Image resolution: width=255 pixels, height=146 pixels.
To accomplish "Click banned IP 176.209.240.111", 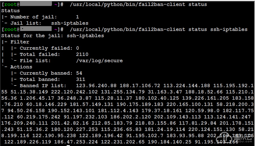I will coord(25,123).
